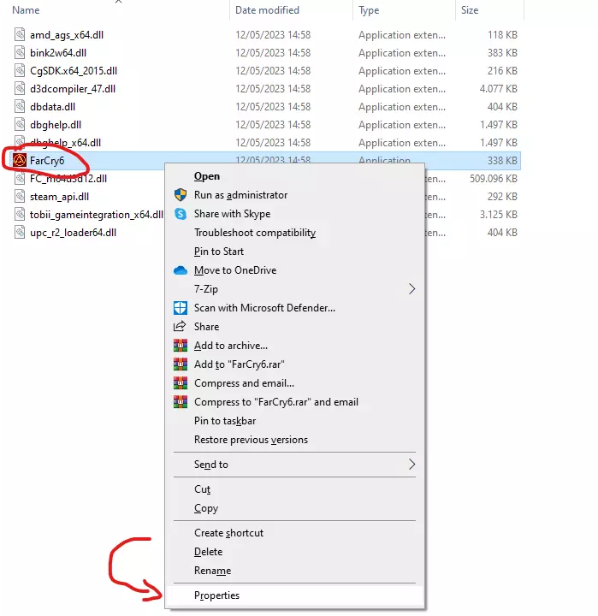Image resolution: width=598 pixels, height=616 pixels.
Task: Click WinRAR icon beside Compress to "FarCry6.rar" and email
Action: tap(181, 402)
